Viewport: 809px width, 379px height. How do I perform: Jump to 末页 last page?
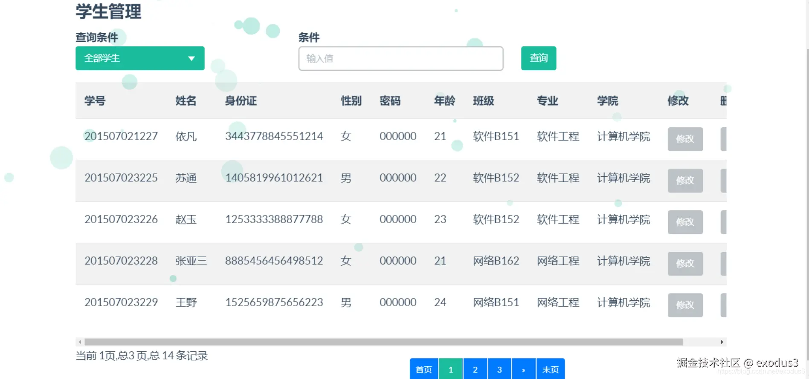(551, 369)
